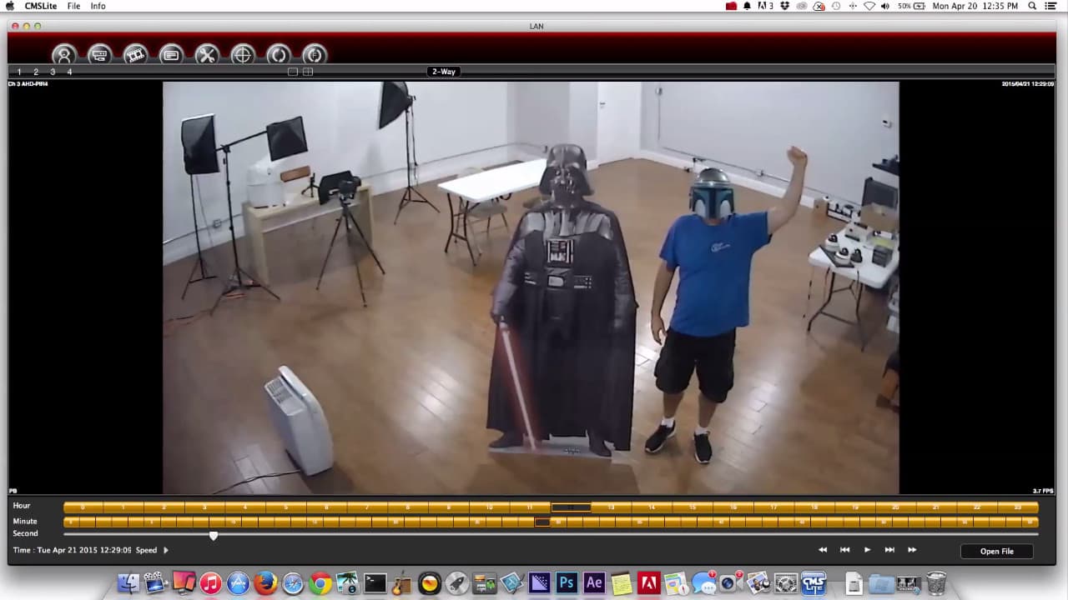The height and width of the screenshot is (600, 1068).
Task: Open the wrench-and-screwdriver settings toolbar icon
Action: tap(206, 55)
